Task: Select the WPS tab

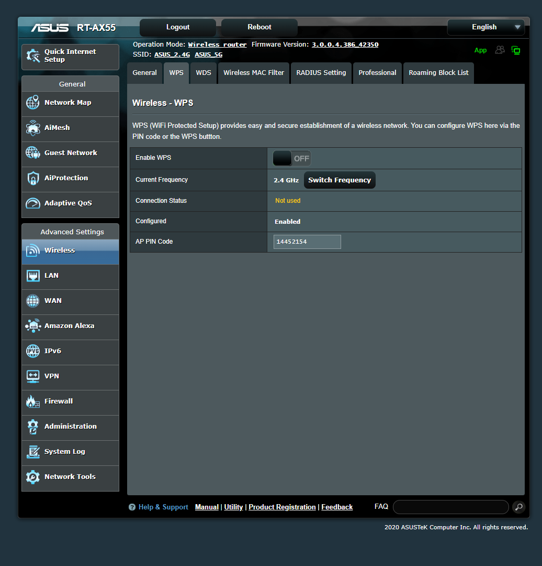Action: (x=176, y=72)
